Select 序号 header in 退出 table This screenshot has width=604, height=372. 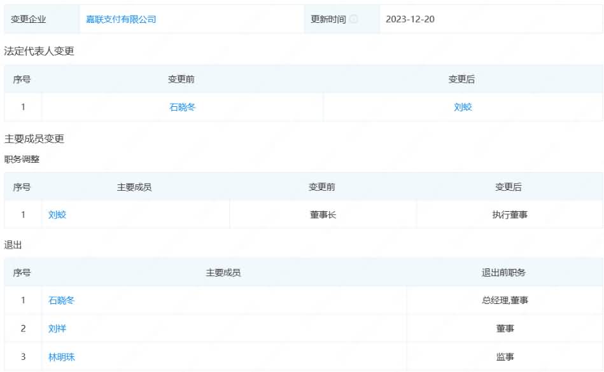(x=22, y=273)
